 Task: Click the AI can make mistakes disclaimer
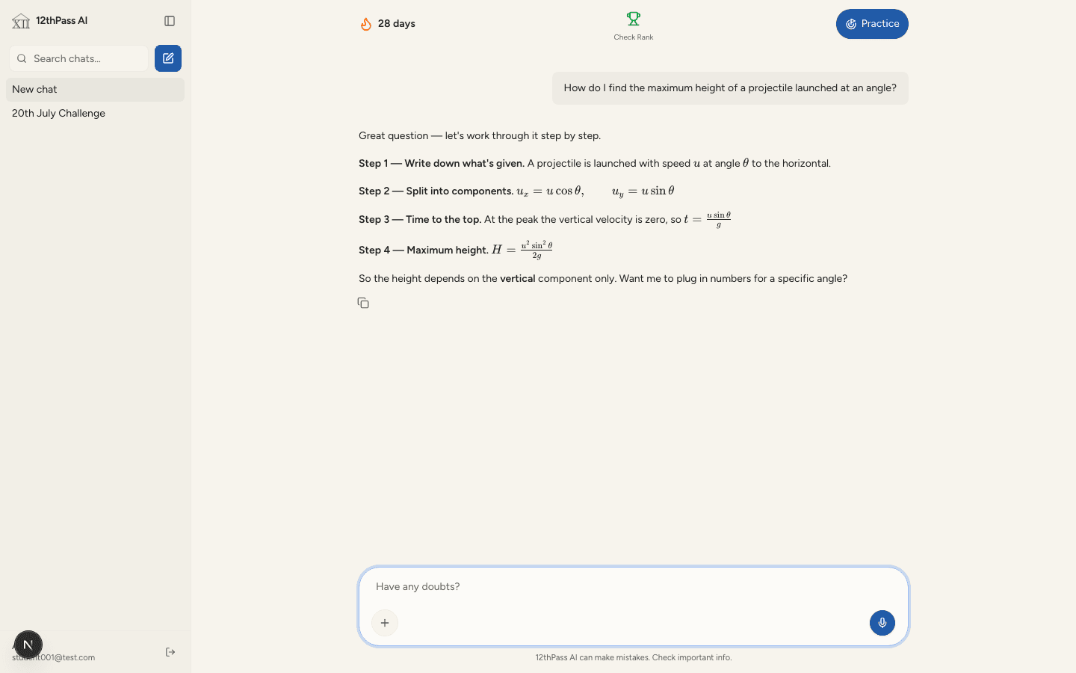coord(634,658)
